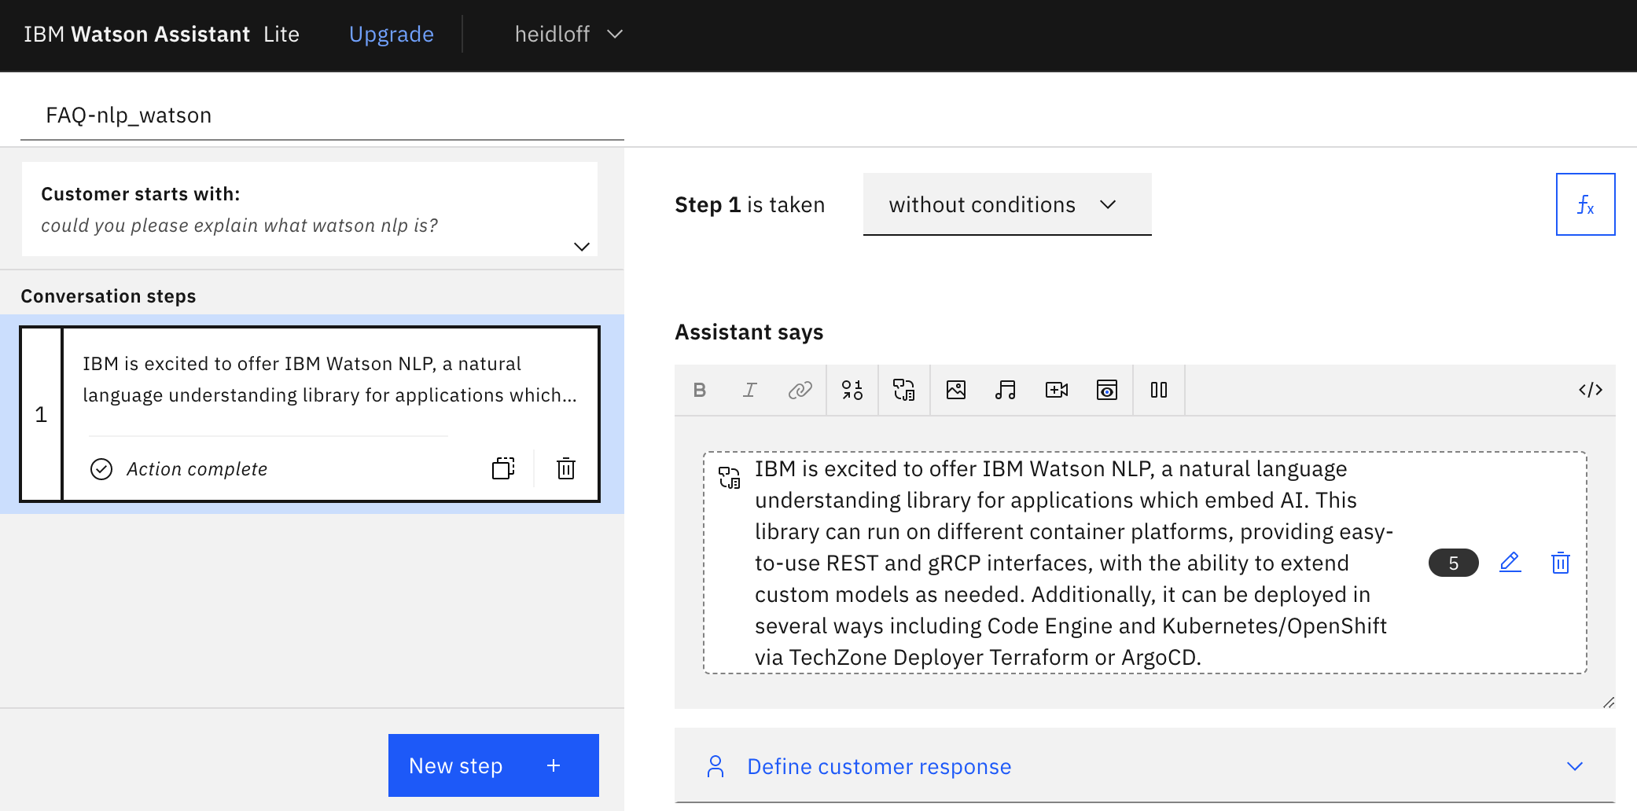The image size is (1637, 811).
Task: Insert an audio clip into the response
Action: click(1006, 390)
